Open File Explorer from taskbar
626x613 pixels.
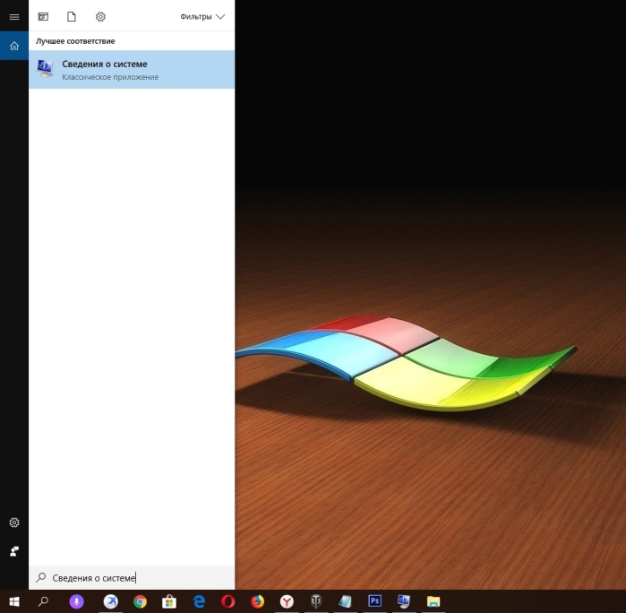pos(433,601)
